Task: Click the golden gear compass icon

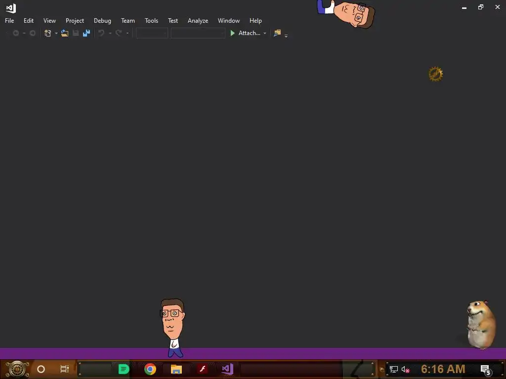Action: coord(436,74)
